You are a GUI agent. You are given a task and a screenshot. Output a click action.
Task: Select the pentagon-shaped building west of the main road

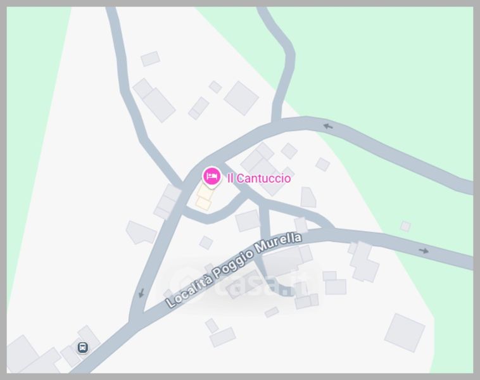point(141,232)
